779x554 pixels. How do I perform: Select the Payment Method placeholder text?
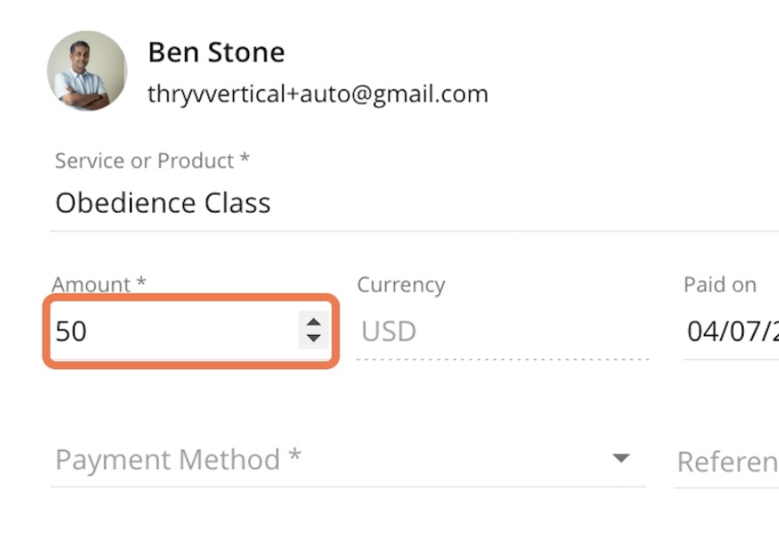tap(178, 460)
